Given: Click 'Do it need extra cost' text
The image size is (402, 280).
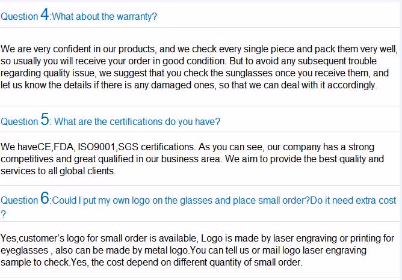Looking at the screenshot, I should tap(353, 201).
